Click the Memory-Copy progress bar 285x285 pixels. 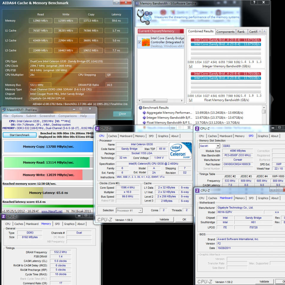point(47,147)
